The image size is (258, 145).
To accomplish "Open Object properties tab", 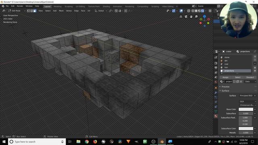I will [216, 88].
